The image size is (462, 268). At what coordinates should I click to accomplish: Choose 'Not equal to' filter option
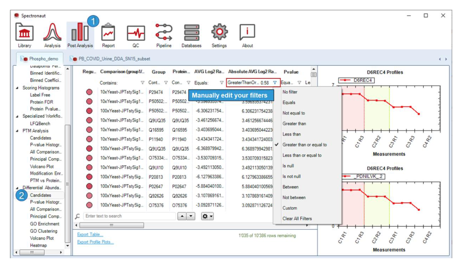(x=294, y=113)
